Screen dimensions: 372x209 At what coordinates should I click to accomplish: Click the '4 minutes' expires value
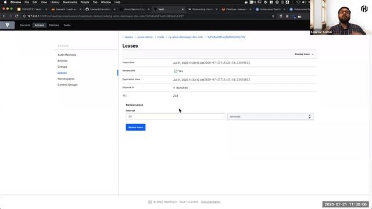(180, 88)
